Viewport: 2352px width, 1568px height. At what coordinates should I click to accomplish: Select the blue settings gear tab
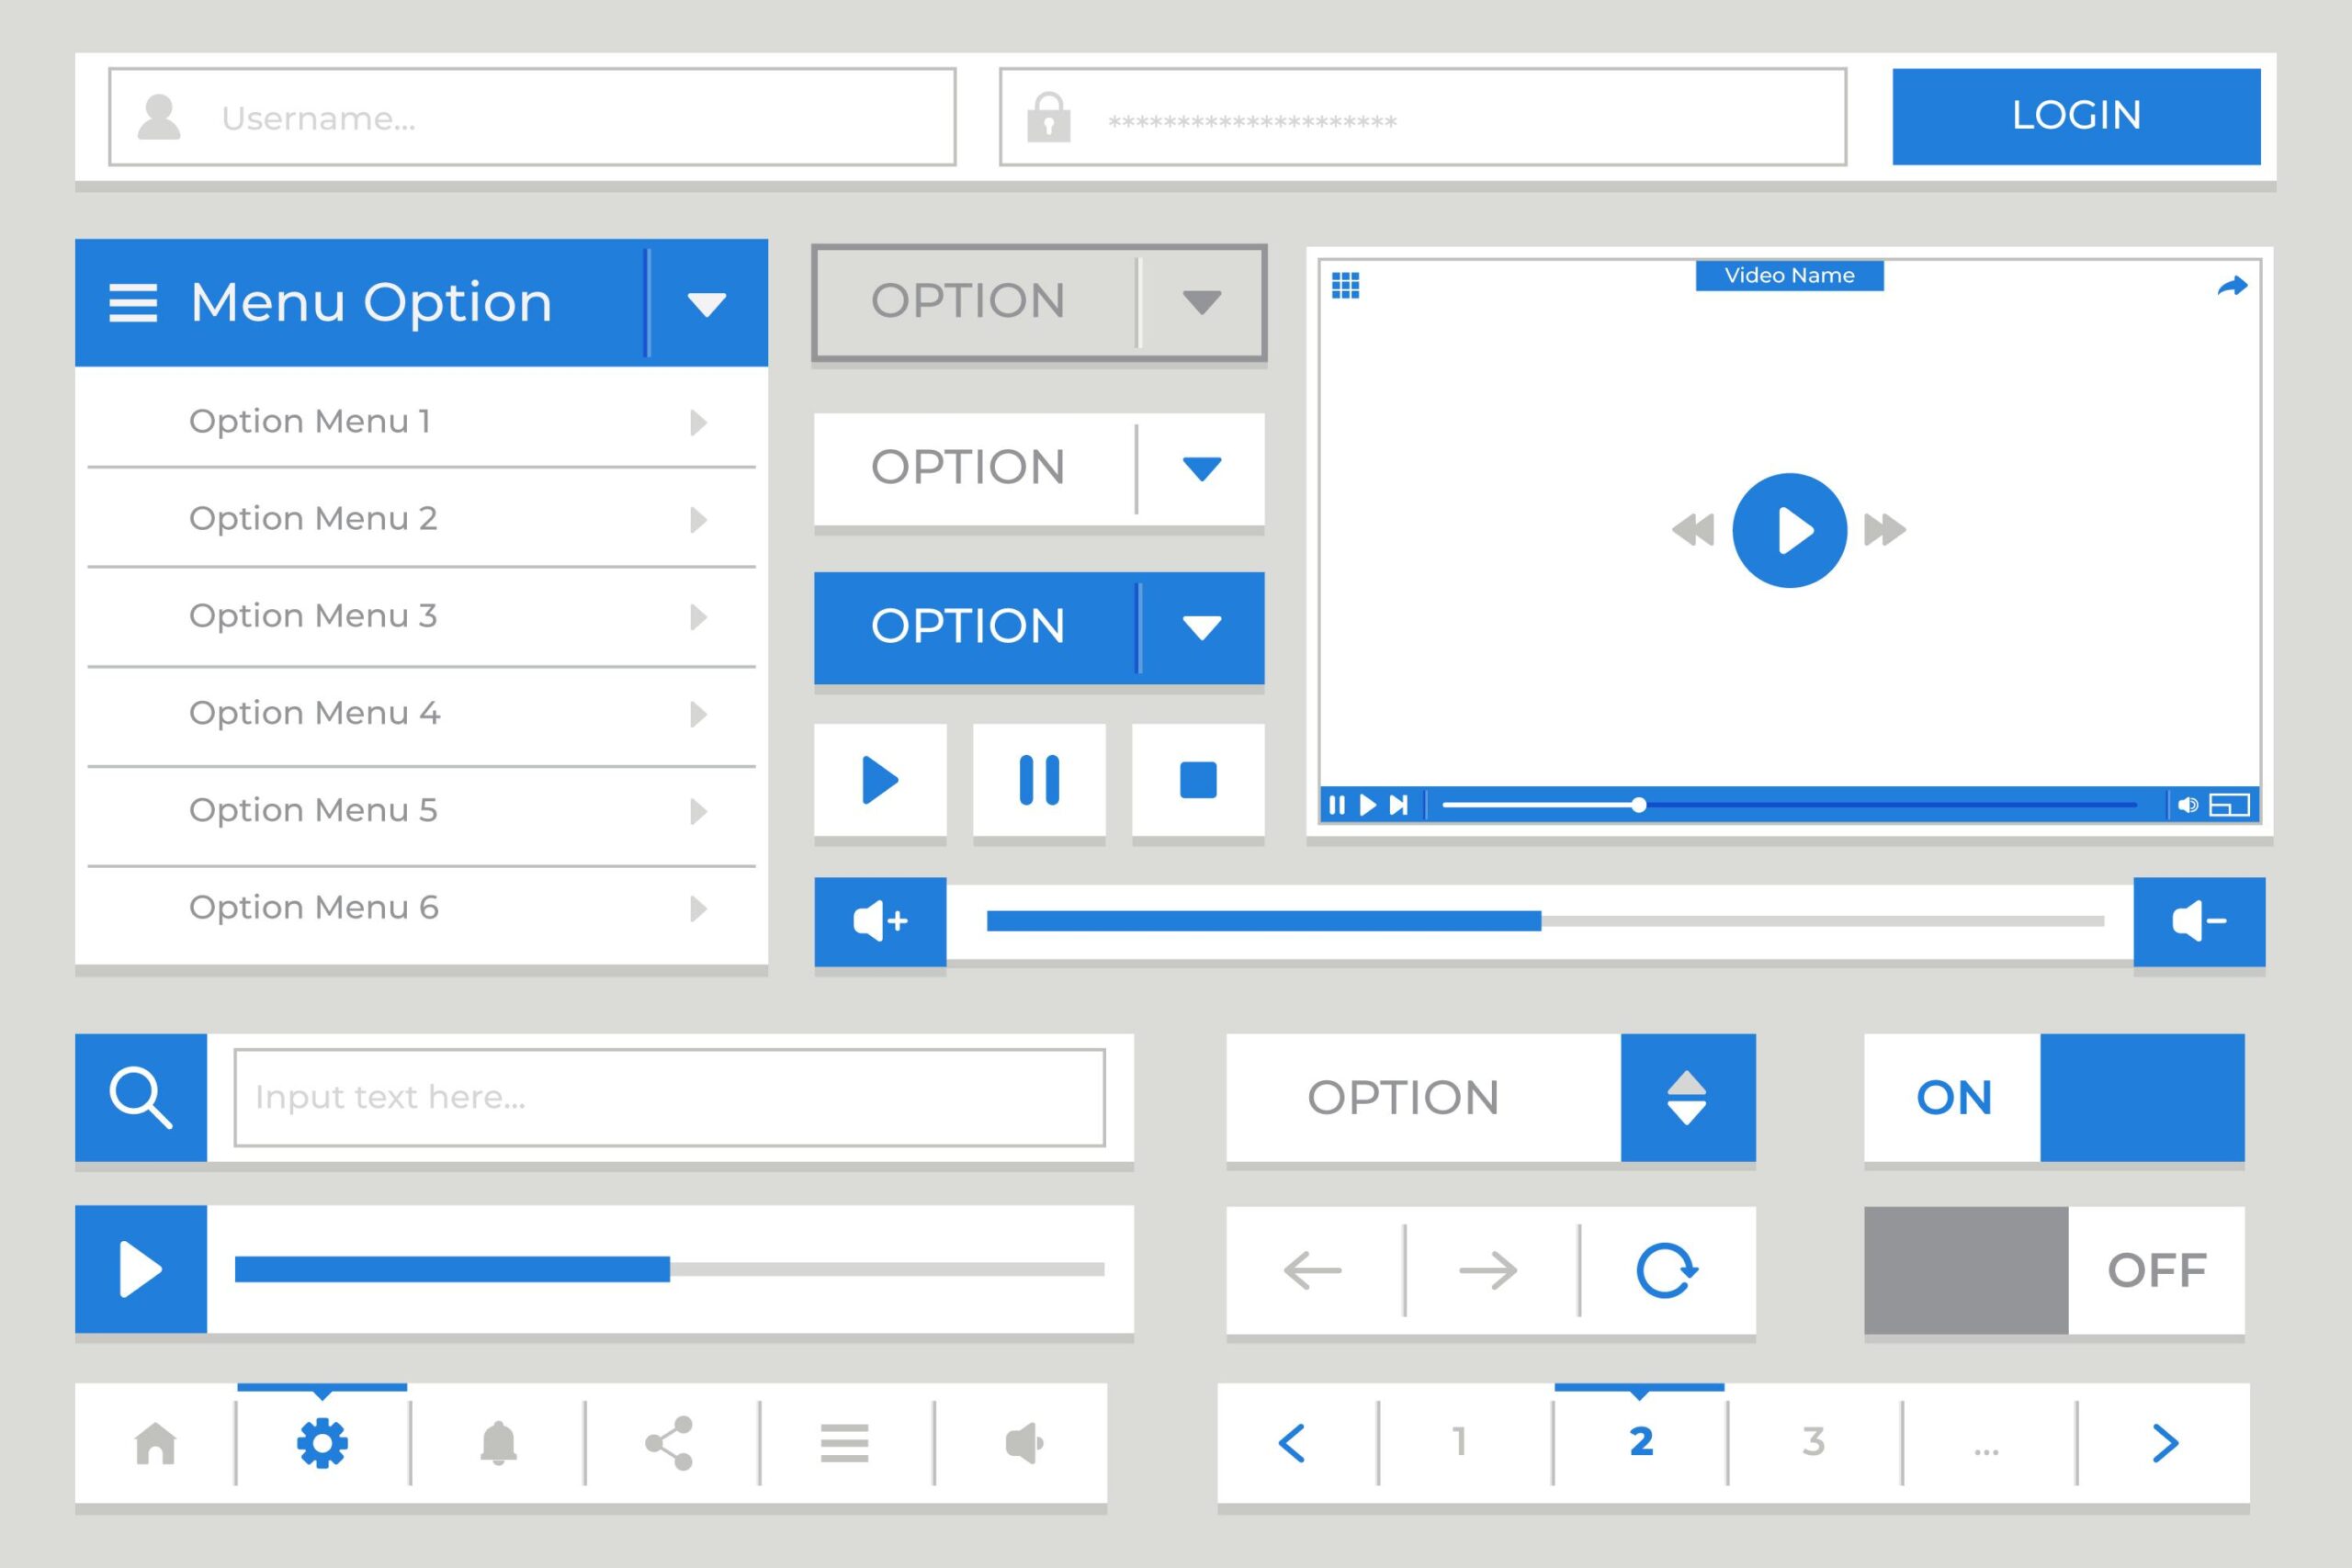pyautogui.click(x=322, y=1443)
